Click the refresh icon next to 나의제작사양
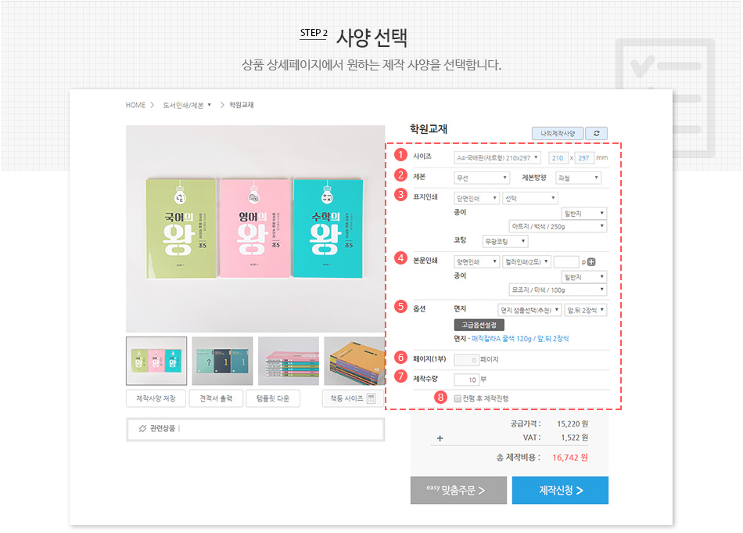The height and width of the screenshot is (533, 743). click(596, 134)
